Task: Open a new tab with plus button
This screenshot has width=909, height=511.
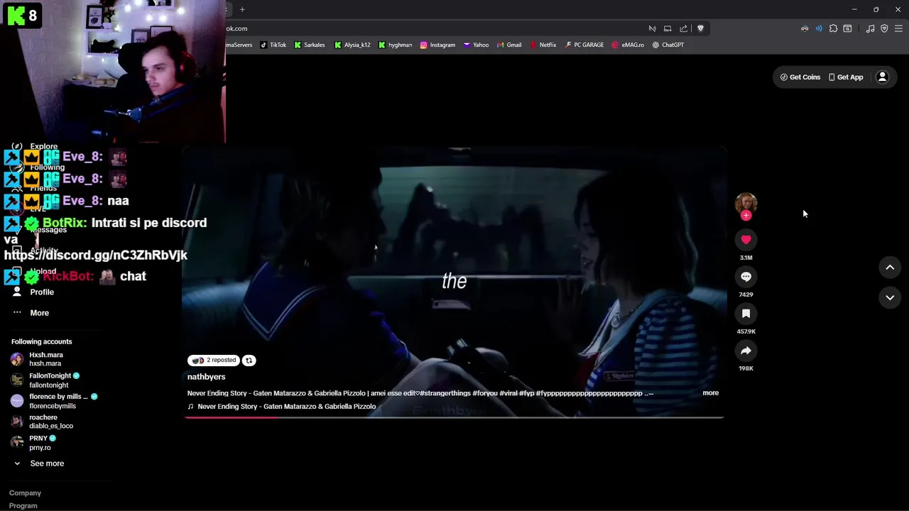Action: pos(242,9)
